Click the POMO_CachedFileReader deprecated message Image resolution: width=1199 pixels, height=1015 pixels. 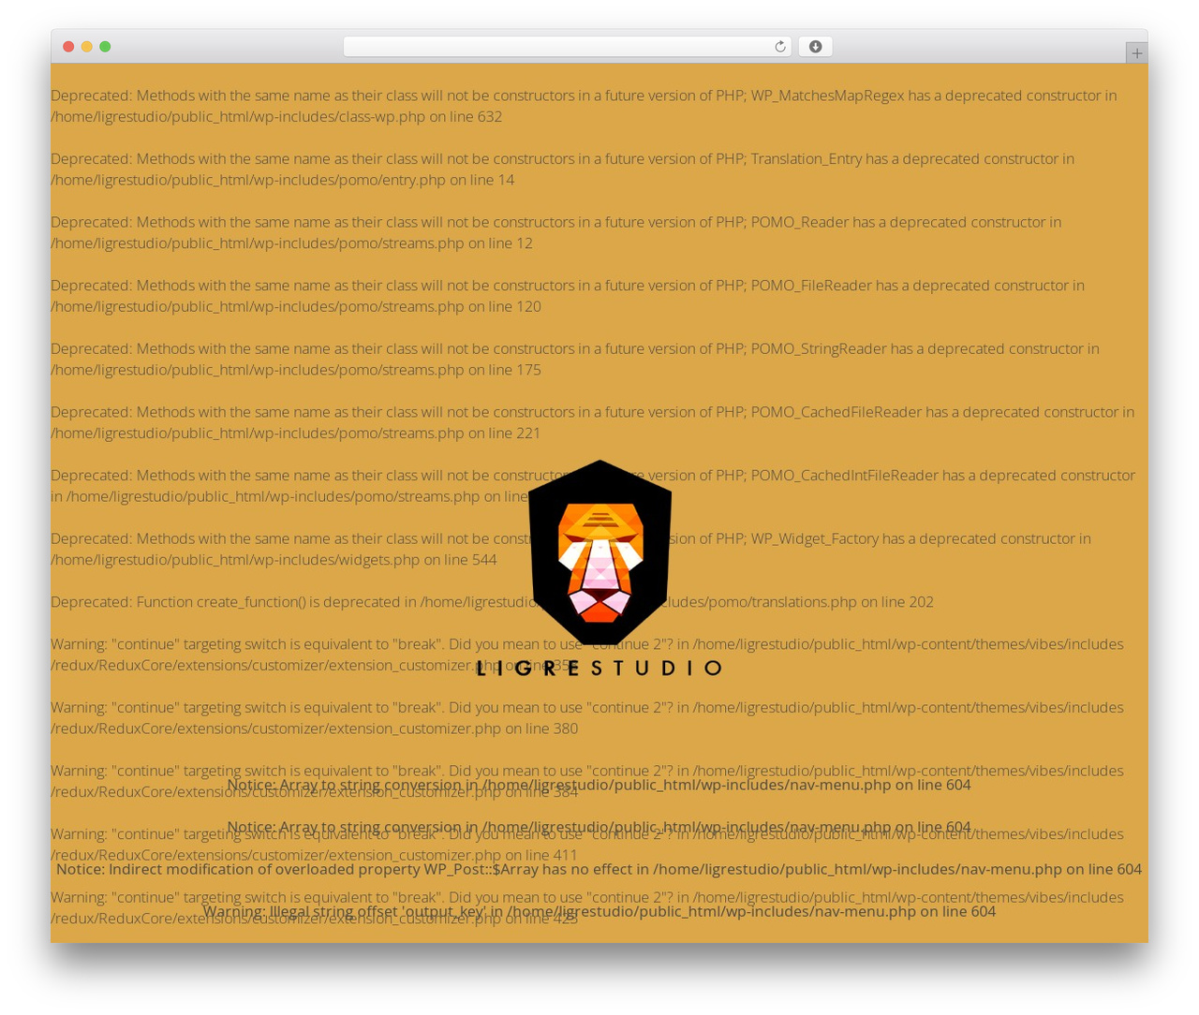point(592,422)
